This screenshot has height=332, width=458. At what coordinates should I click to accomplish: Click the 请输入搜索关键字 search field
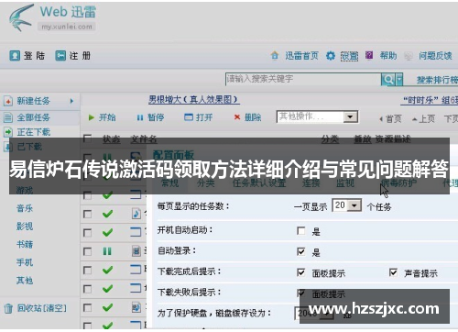pos(303,79)
